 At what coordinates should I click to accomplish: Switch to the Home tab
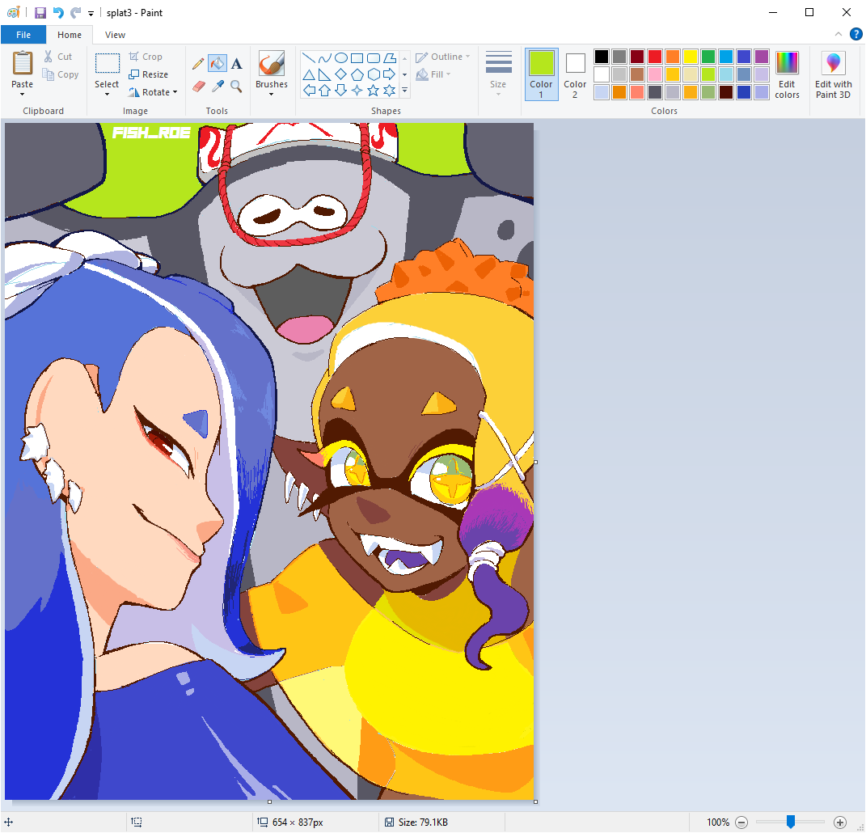70,35
